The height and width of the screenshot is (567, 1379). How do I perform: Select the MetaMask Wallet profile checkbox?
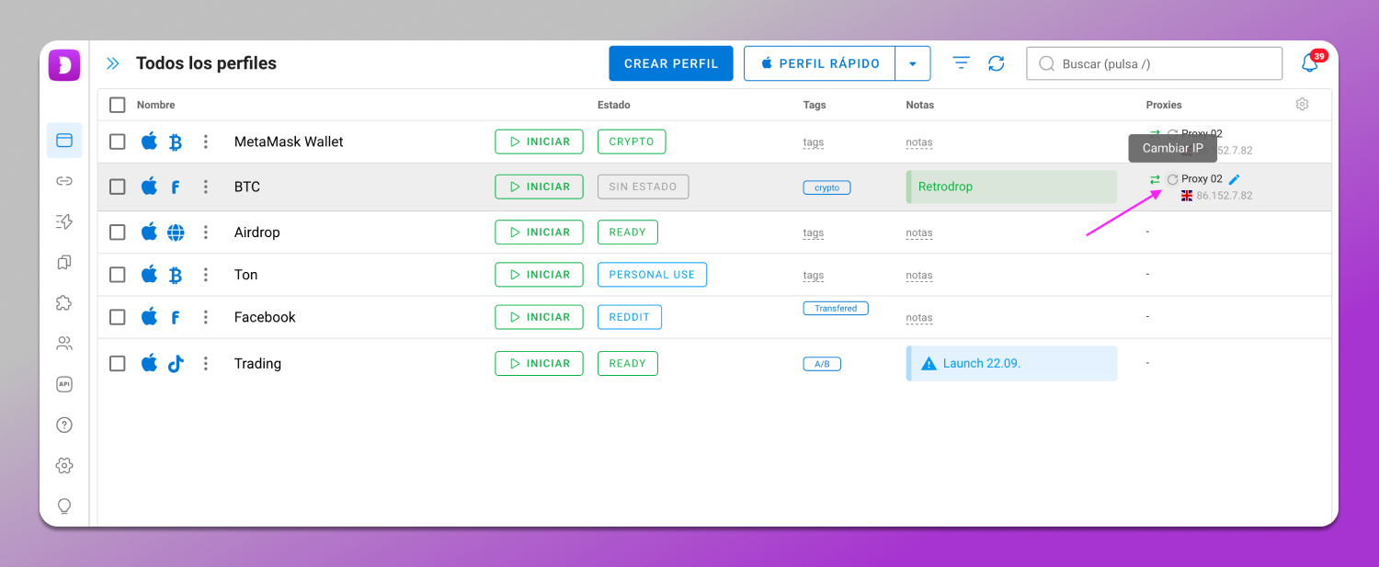(118, 142)
